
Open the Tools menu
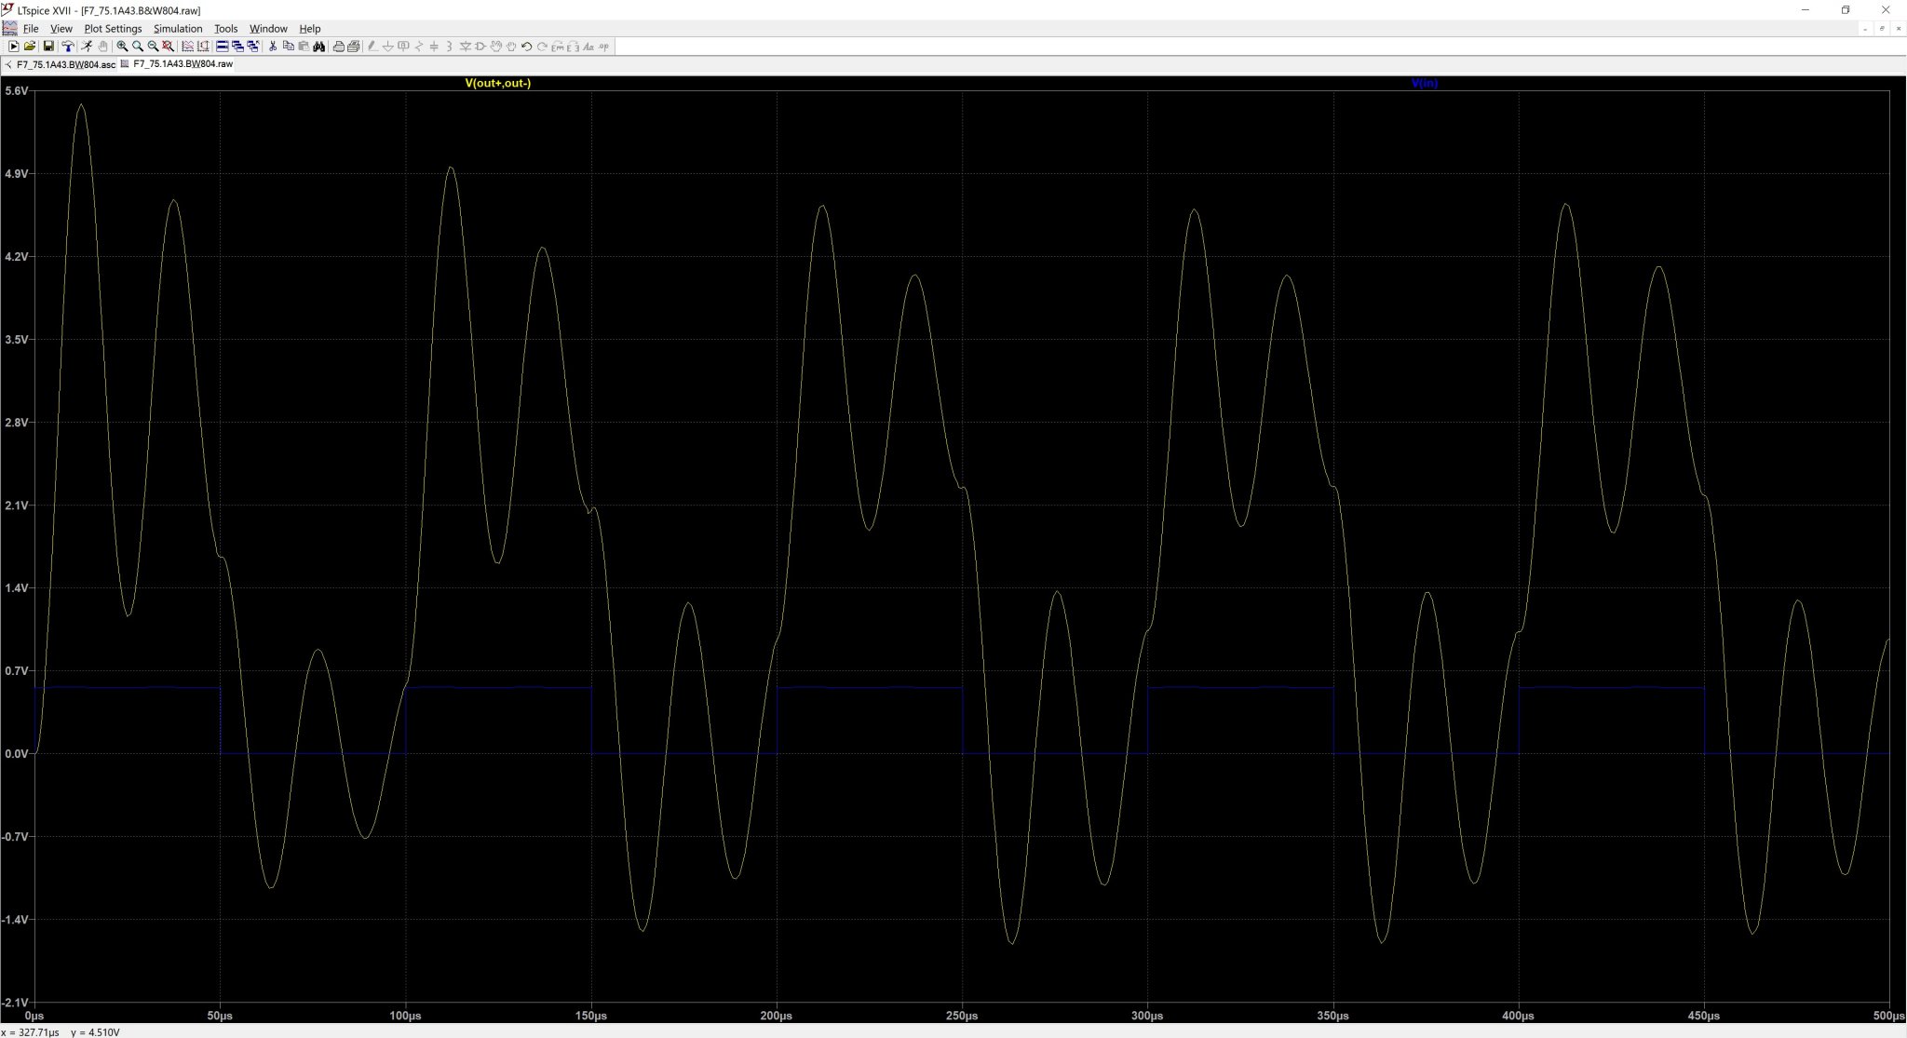(226, 29)
